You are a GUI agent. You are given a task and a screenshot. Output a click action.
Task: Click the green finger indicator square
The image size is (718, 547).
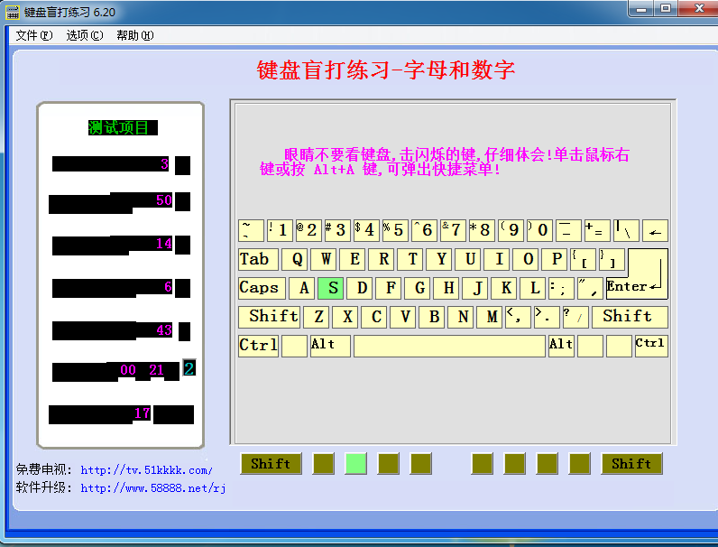pos(355,464)
